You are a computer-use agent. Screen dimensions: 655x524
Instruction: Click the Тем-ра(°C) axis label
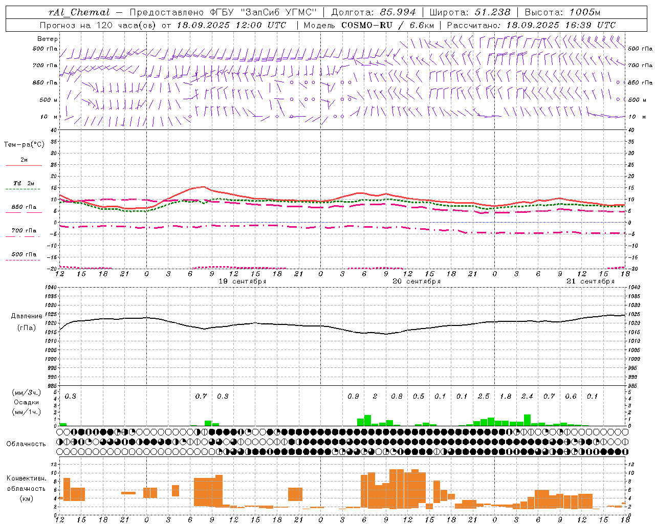click(x=24, y=145)
